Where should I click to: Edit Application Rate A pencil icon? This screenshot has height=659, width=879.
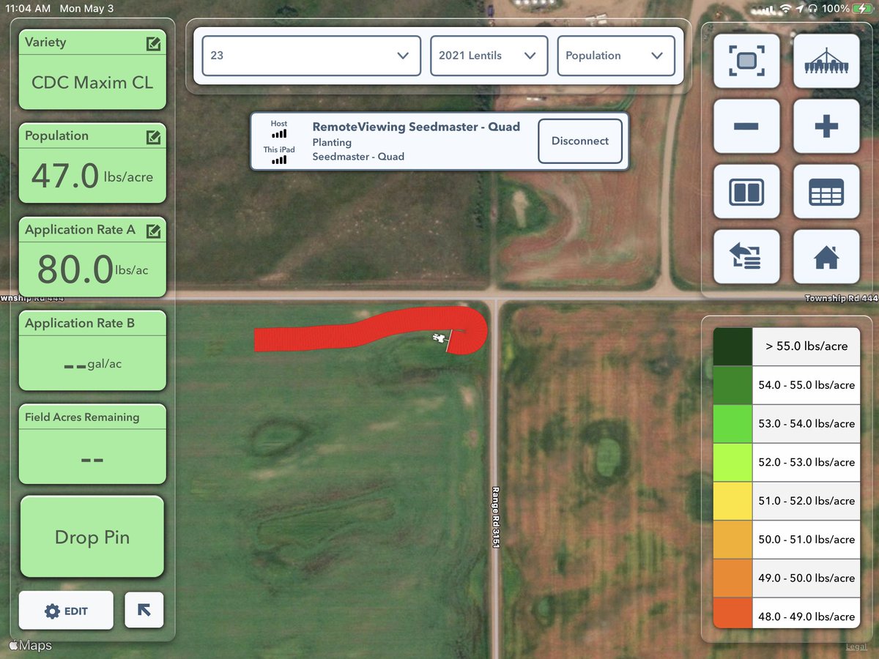(153, 231)
